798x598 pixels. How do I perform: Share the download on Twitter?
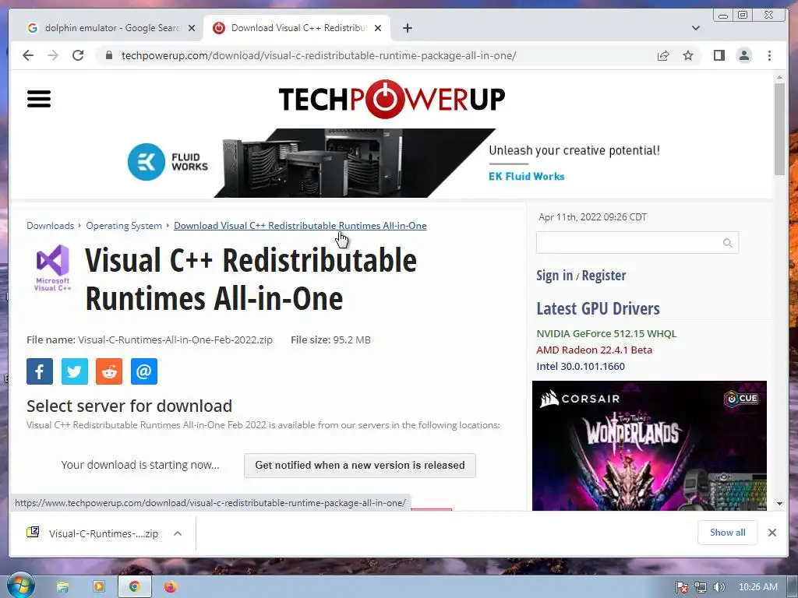(x=74, y=371)
